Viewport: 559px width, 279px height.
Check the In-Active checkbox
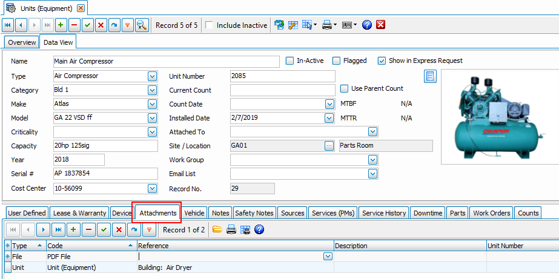coord(290,61)
